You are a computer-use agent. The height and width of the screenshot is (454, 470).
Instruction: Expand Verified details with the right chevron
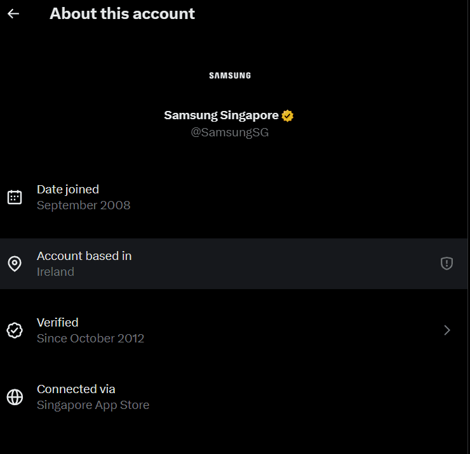click(x=446, y=330)
